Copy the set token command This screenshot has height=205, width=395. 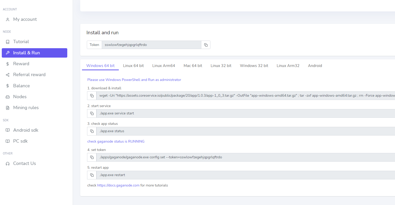point(92,157)
